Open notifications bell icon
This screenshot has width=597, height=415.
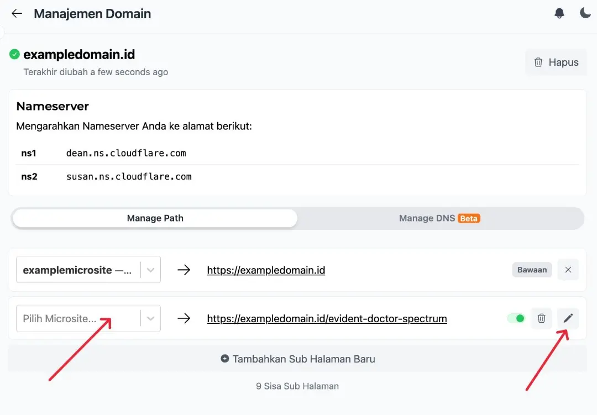point(559,13)
